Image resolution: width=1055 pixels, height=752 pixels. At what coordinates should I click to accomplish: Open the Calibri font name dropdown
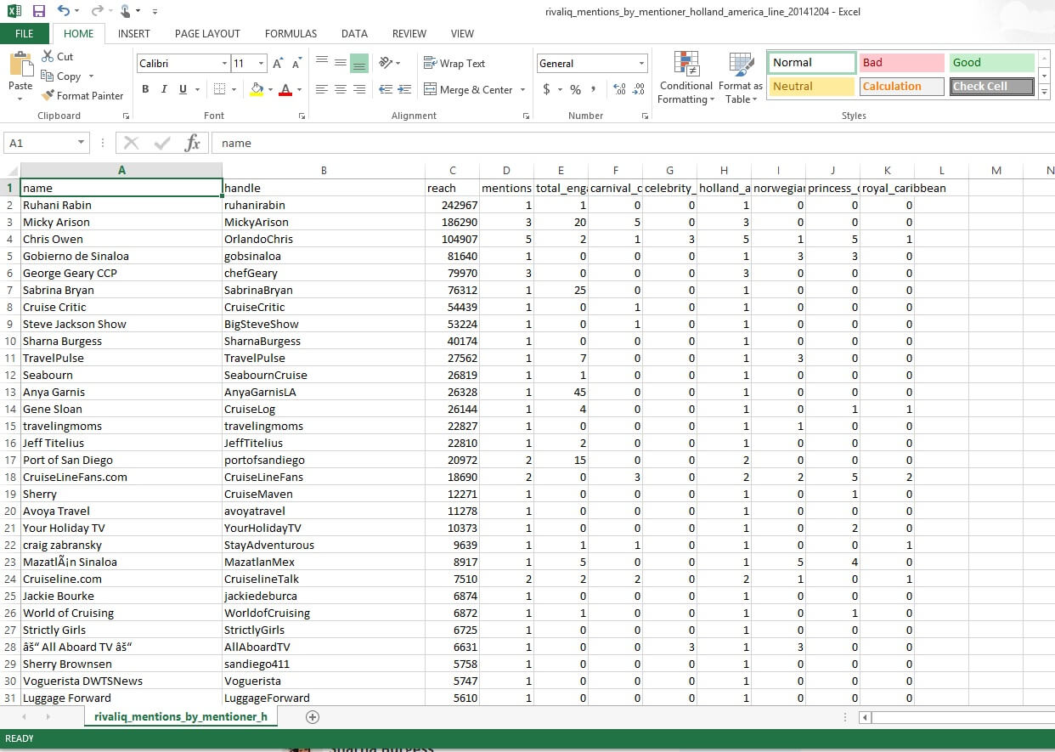pos(224,64)
